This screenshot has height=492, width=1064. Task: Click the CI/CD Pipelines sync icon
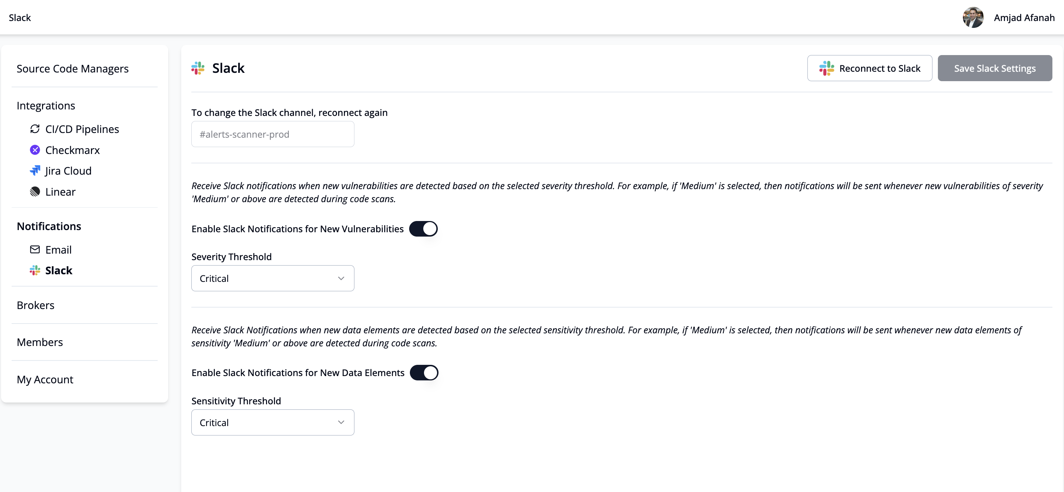point(35,129)
